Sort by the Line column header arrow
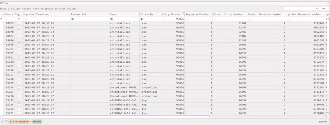This screenshot has height=125, width=330. 12,14
